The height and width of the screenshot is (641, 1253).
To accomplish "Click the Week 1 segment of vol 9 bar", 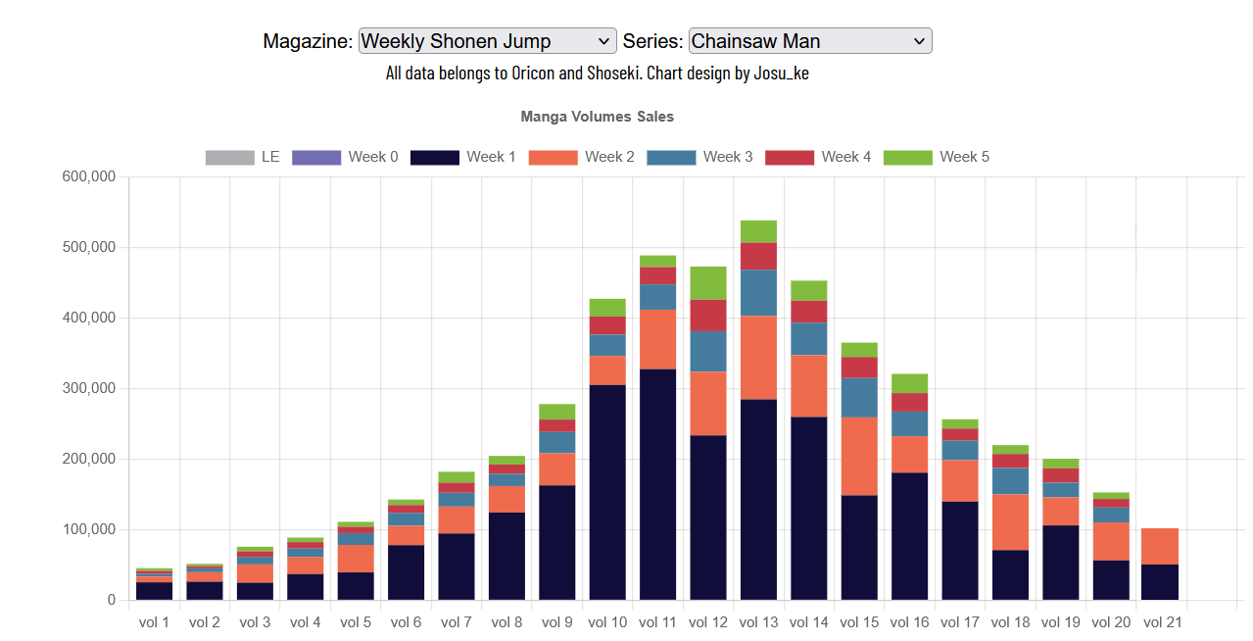I will 557,543.
